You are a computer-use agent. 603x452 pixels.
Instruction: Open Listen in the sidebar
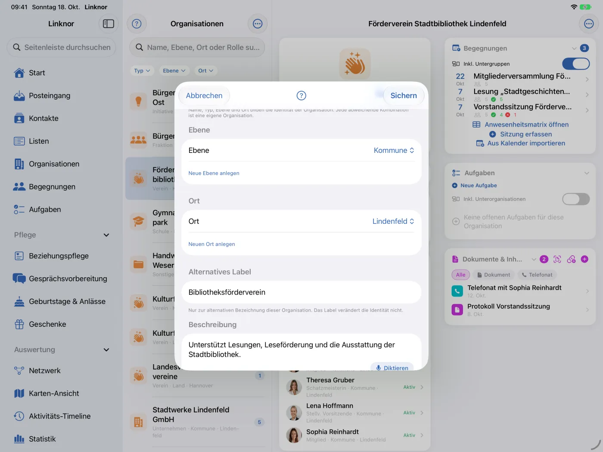tap(61, 141)
